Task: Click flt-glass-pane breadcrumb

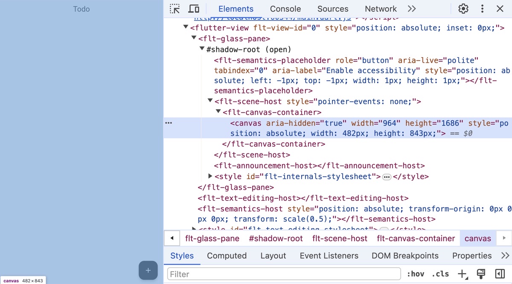Action: (x=212, y=238)
